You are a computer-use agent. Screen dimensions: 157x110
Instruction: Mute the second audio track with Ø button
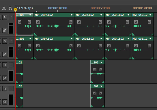(5, 54)
